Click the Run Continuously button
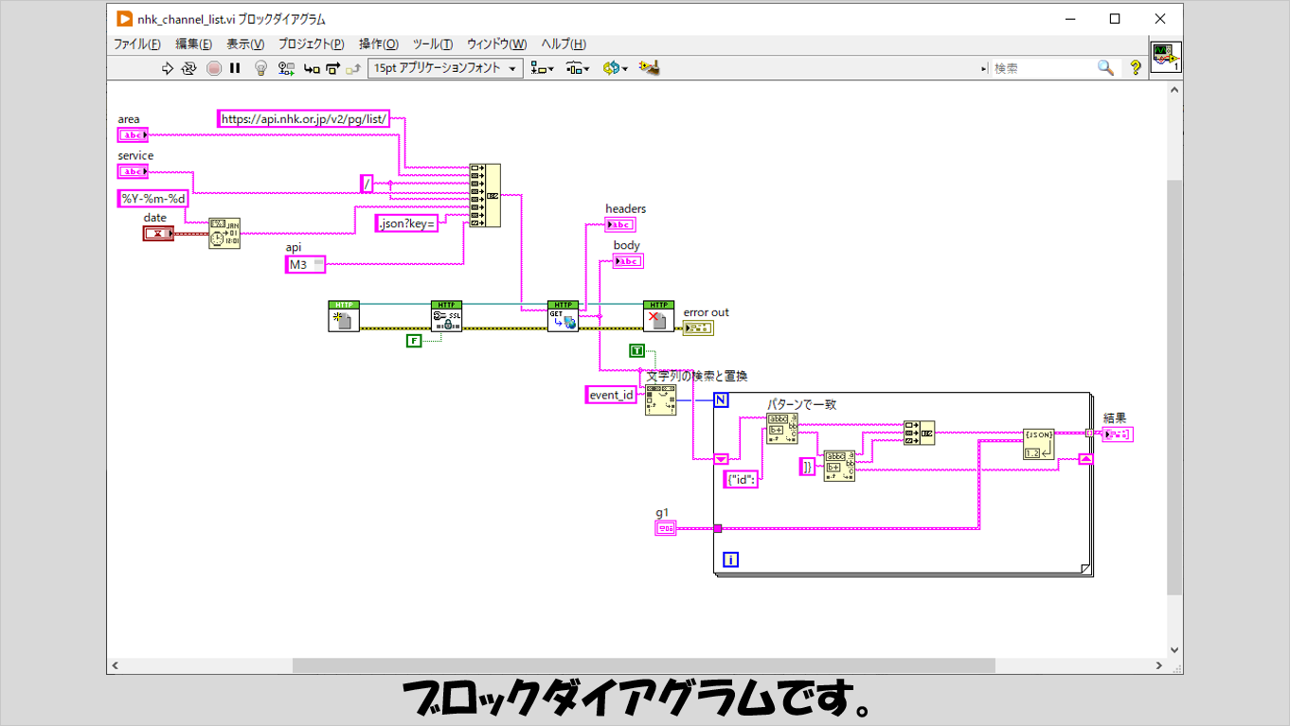 [x=188, y=68]
